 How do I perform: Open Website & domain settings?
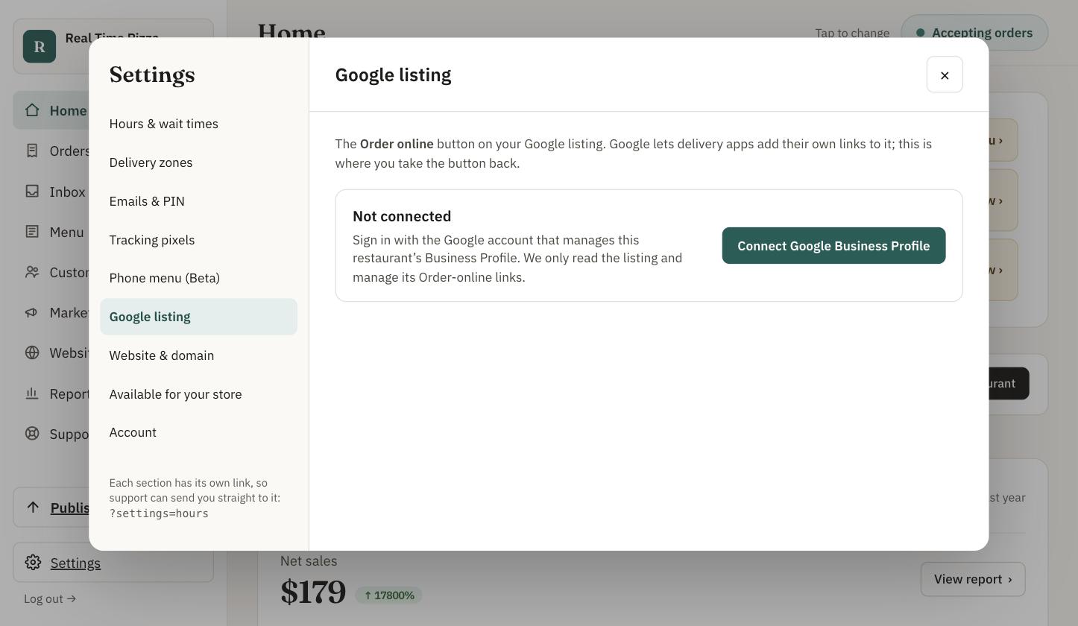click(x=198, y=355)
